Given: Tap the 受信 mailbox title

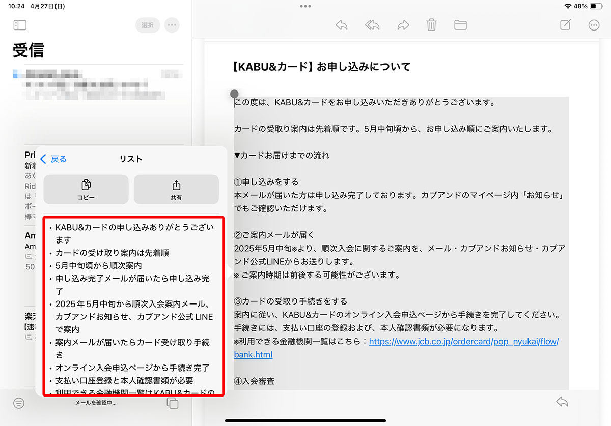Looking at the screenshot, I should [x=29, y=50].
